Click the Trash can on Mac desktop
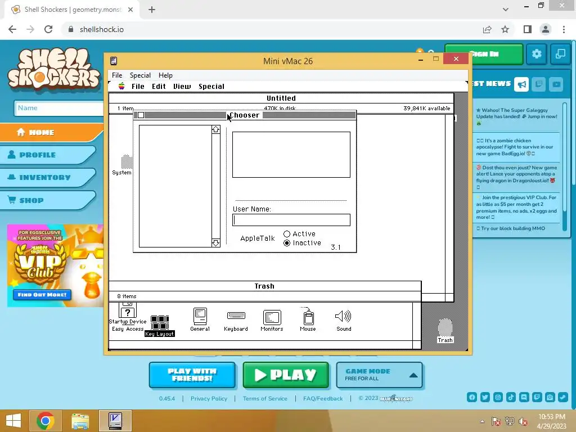This screenshot has height=432, width=576. click(x=445, y=331)
